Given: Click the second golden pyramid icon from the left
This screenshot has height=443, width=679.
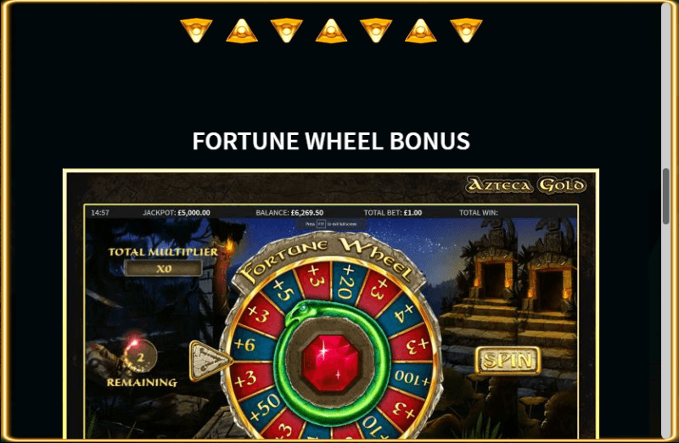Looking at the screenshot, I should [x=242, y=31].
